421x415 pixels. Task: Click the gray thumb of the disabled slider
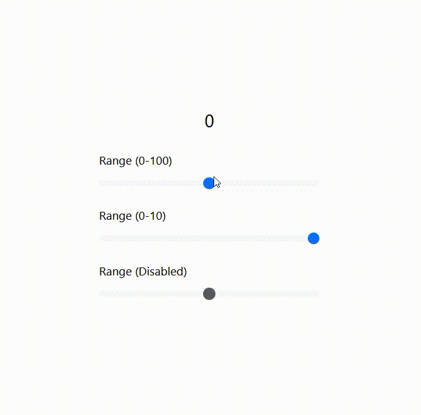209,294
